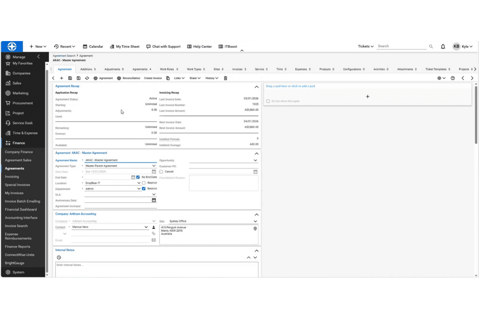Open the settings gear dropdown
This screenshot has height=319, width=479.
pos(441,78)
